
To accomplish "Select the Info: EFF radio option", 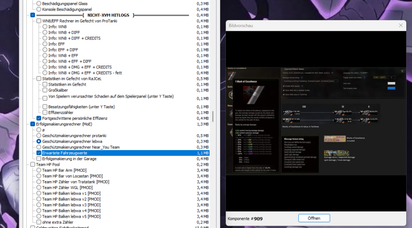I will coord(45,44).
